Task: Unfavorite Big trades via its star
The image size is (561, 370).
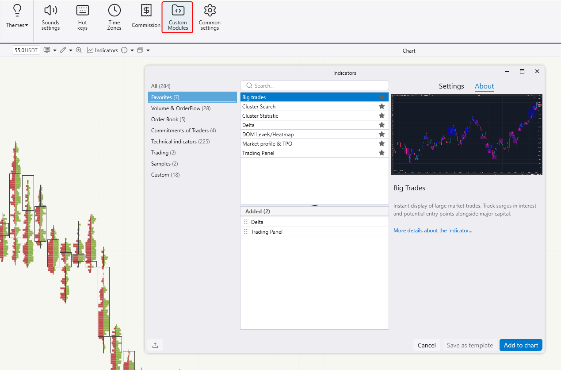Action: pos(382,97)
